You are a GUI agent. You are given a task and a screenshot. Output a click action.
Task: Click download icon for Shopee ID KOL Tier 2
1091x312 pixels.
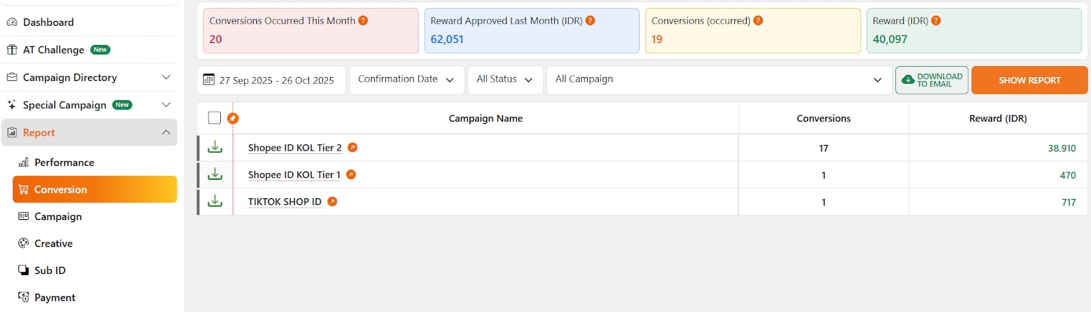(x=215, y=147)
